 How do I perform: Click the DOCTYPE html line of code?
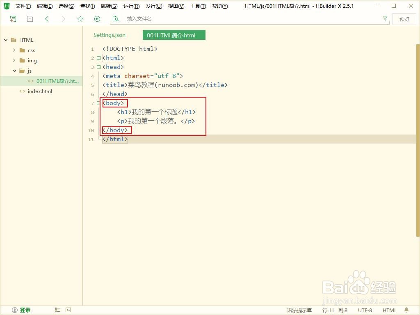coord(130,49)
